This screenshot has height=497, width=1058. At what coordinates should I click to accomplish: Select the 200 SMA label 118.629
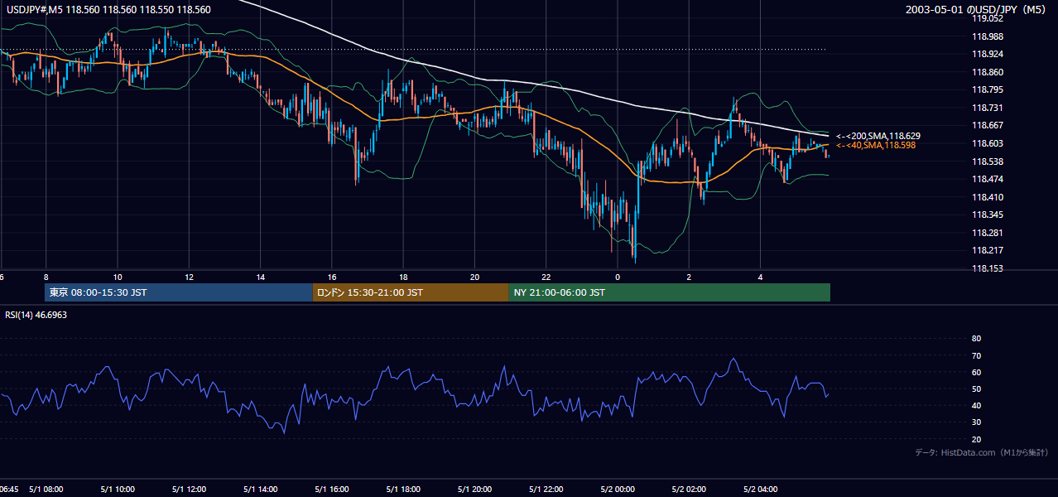[878, 136]
